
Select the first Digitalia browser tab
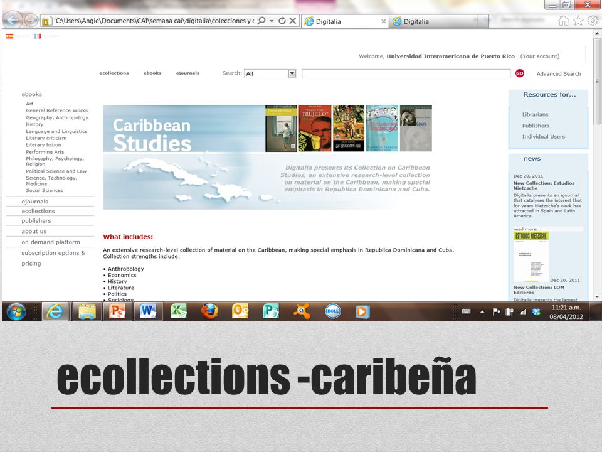344,21
